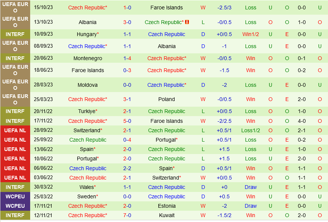
Task: Open the Montenegro team link
Action: pos(87,58)
